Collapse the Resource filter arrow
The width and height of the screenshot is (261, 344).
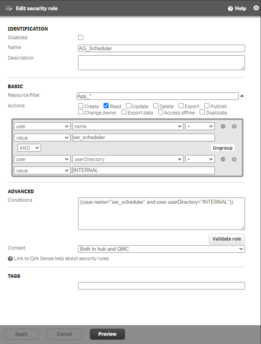(x=242, y=96)
